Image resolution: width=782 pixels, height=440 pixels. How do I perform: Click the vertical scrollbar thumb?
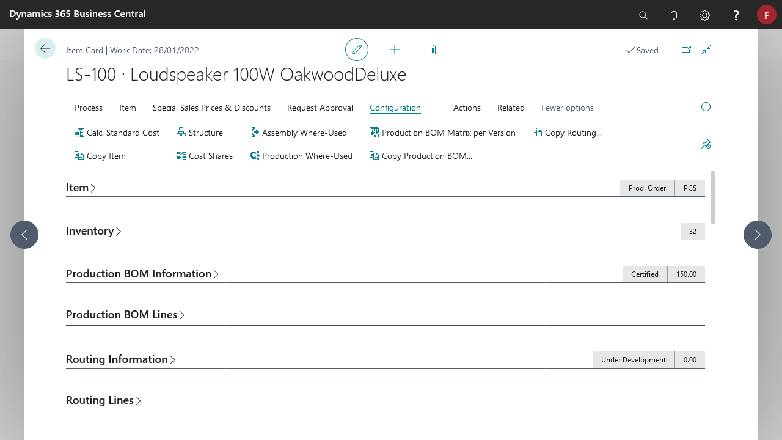click(x=713, y=197)
